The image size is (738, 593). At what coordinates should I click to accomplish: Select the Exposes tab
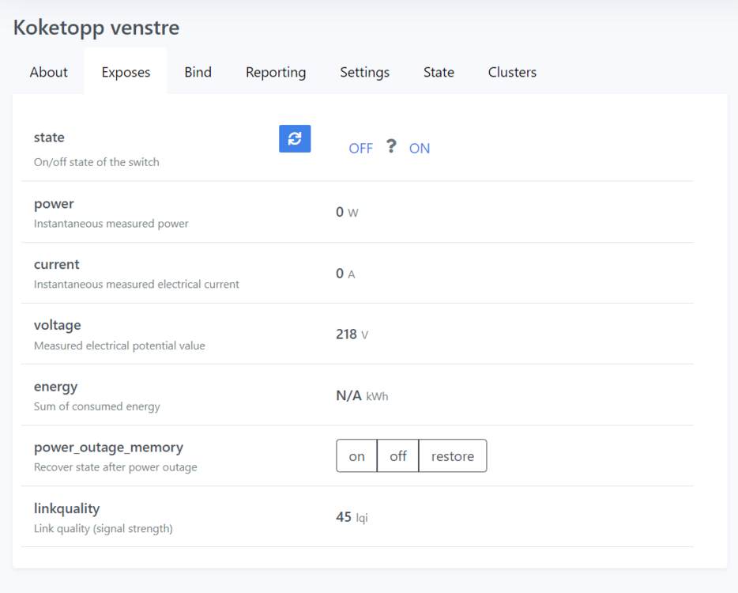tap(126, 72)
